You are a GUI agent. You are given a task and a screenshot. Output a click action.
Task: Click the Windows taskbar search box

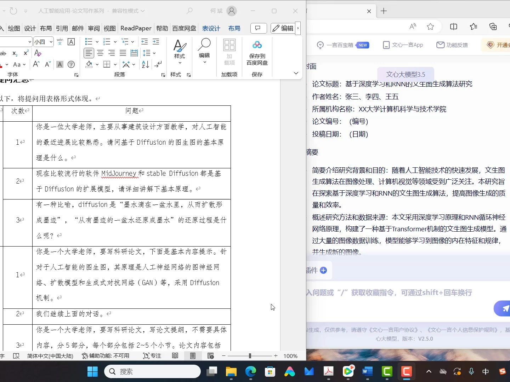pyautogui.click(x=153, y=371)
